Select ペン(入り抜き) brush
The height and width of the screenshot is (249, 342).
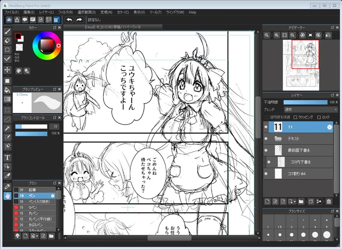tap(35, 201)
